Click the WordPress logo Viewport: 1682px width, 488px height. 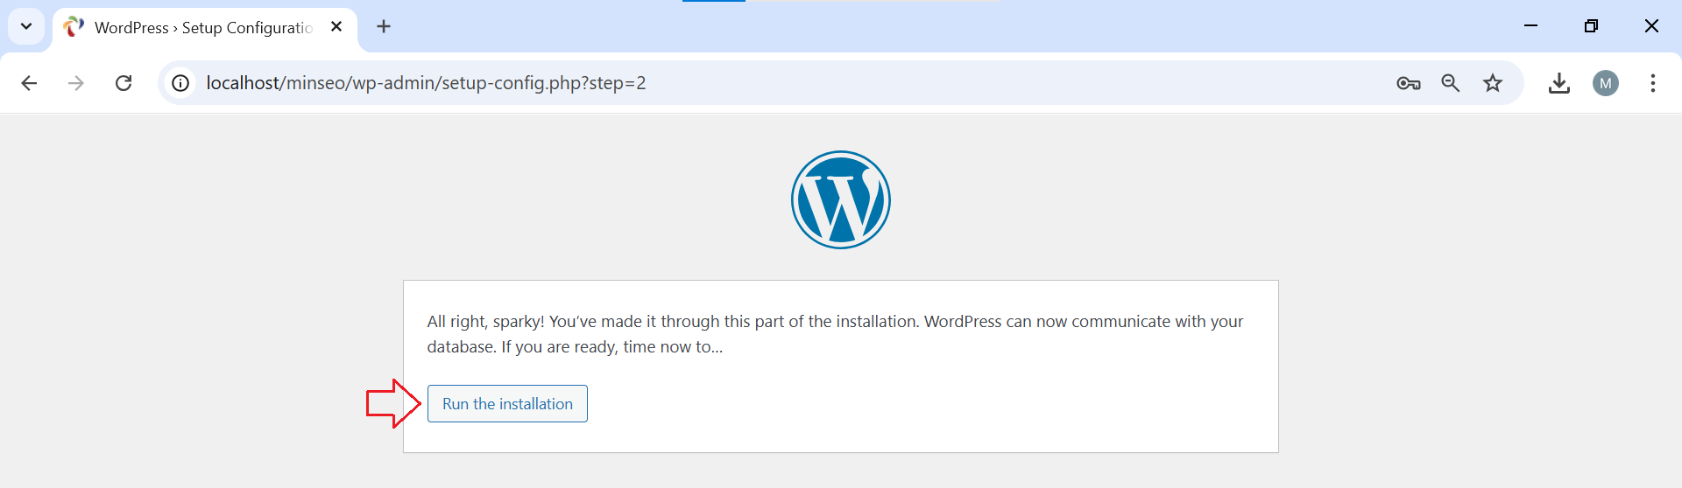840,200
